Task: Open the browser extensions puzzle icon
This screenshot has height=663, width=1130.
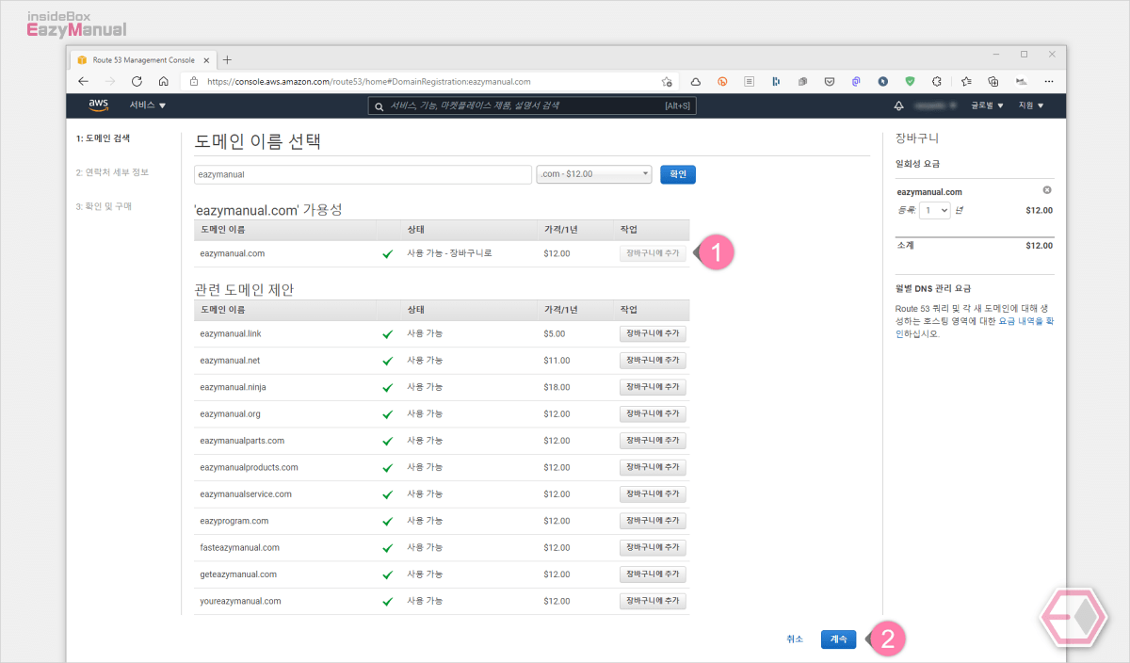Action: tap(937, 82)
